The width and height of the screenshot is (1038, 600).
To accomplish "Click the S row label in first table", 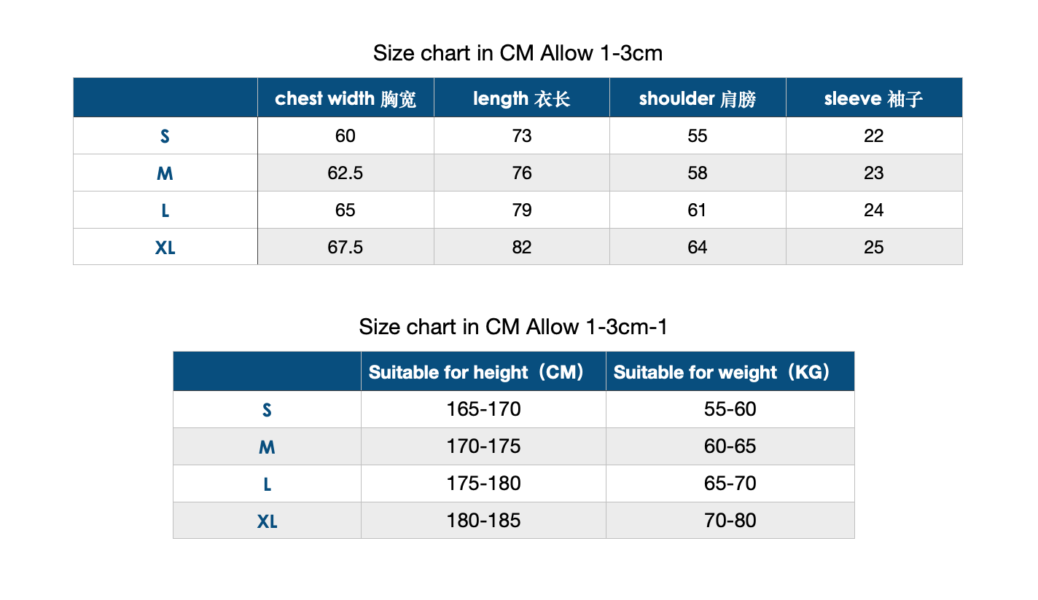I will click(165, 136).
